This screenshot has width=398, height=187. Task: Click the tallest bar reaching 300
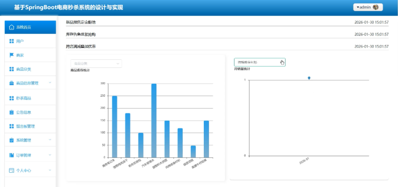pos(154,121)
